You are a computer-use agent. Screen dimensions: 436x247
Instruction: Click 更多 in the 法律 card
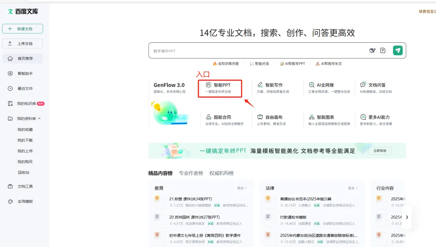[352, 188]
